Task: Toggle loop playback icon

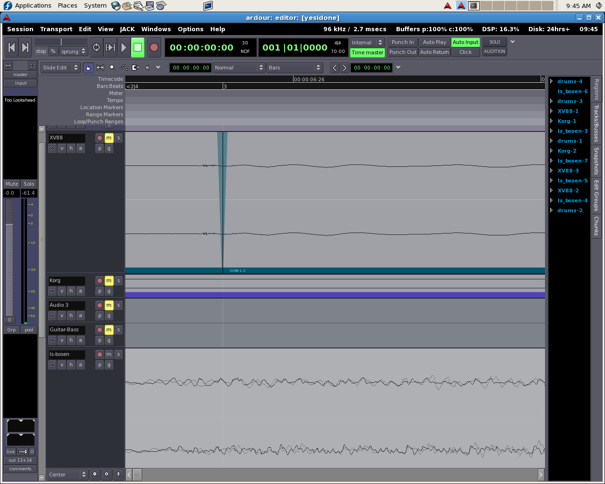Action: point(96,47)
